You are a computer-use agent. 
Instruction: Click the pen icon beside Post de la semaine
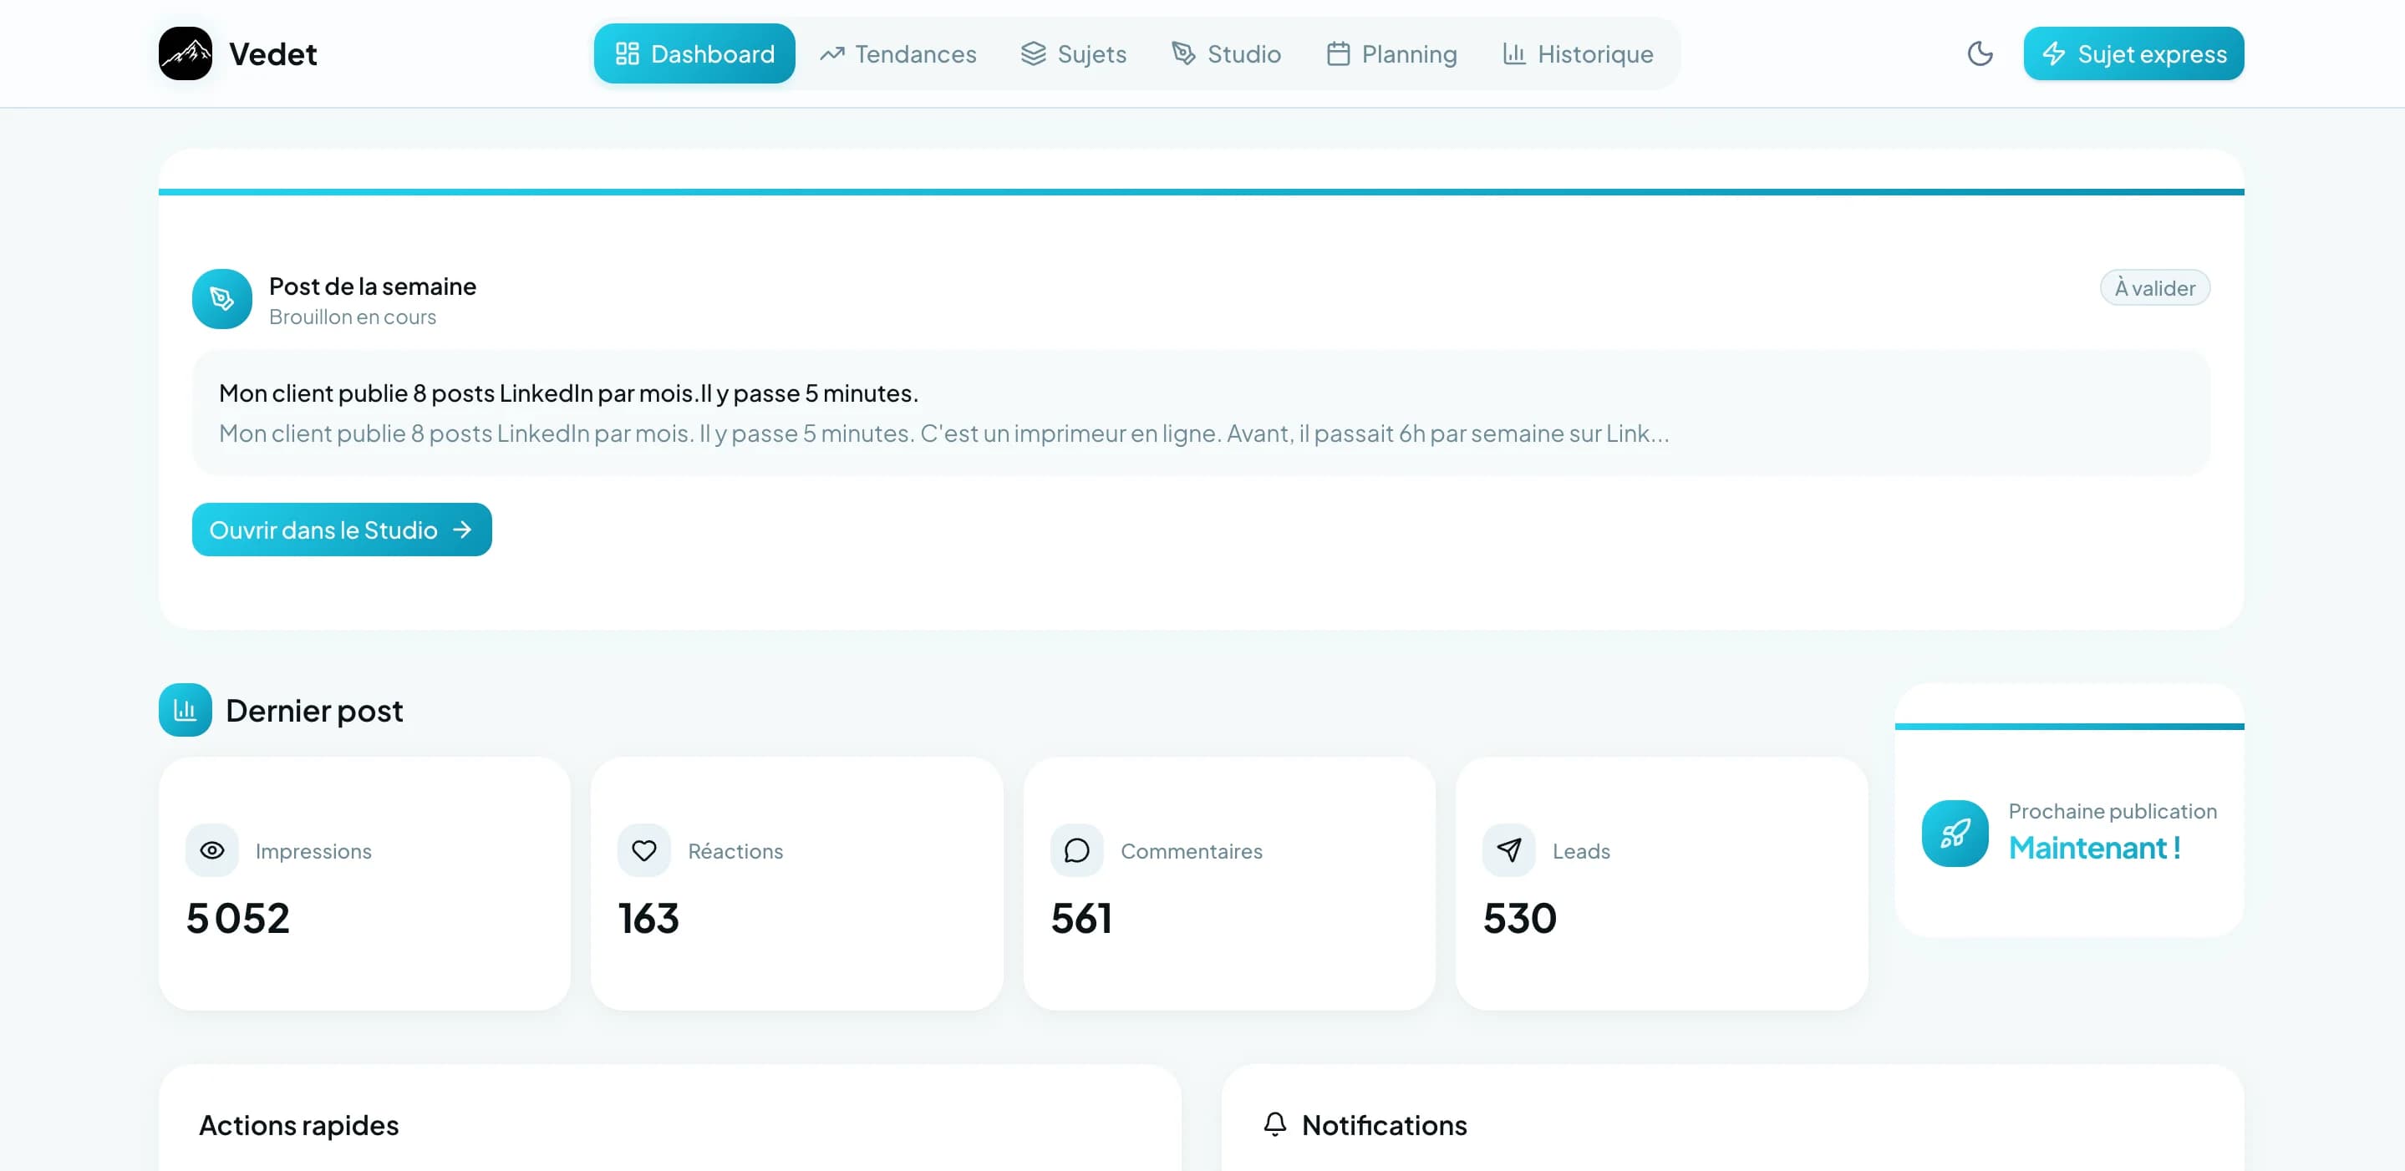(x=221, y=298)
